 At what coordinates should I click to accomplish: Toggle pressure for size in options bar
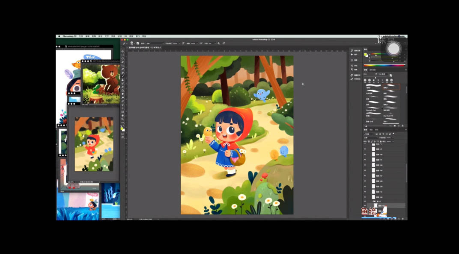tap(224, 43)
